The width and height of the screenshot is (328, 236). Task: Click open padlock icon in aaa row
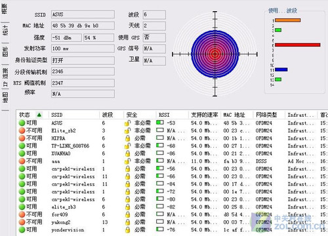pyautogui.click(x=127, y=161)
